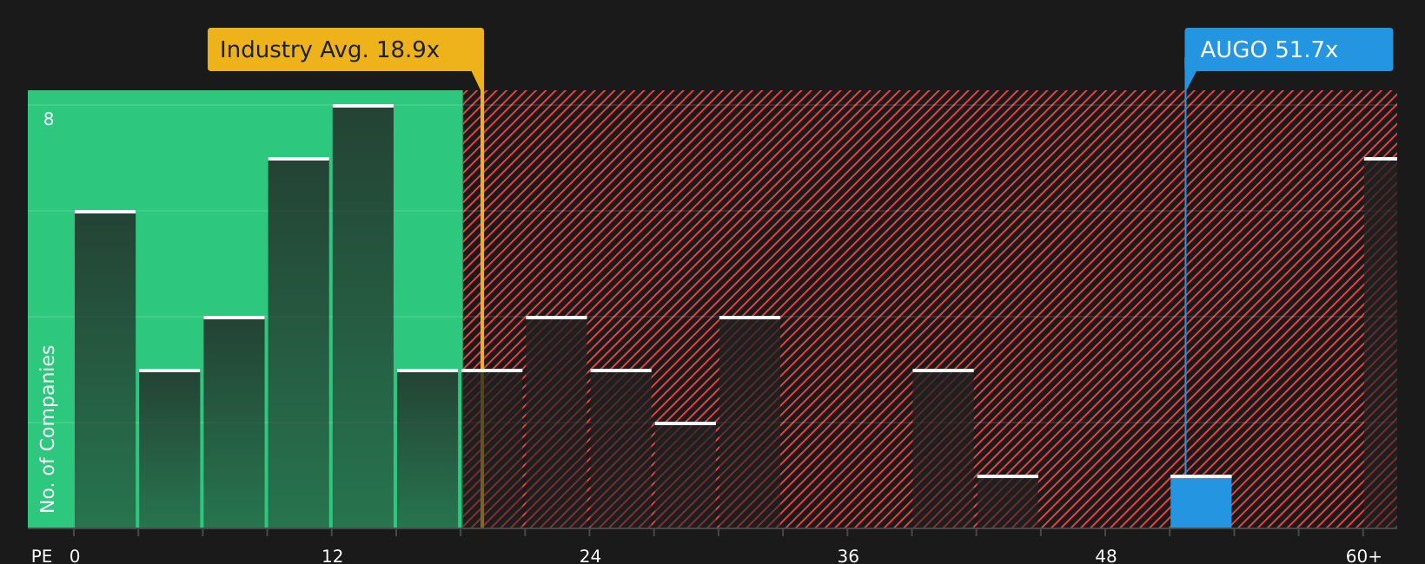This screenshot has height=564, width=1425.
Task: Click the PE axis label
Action: (42, 556)
